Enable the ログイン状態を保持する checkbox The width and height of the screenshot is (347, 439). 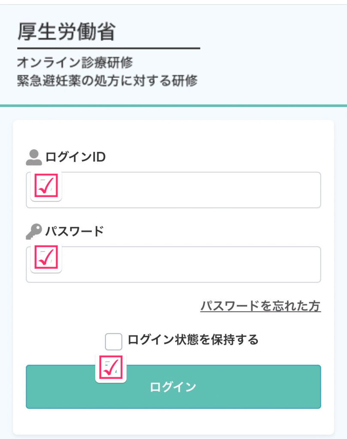point(114,342)
